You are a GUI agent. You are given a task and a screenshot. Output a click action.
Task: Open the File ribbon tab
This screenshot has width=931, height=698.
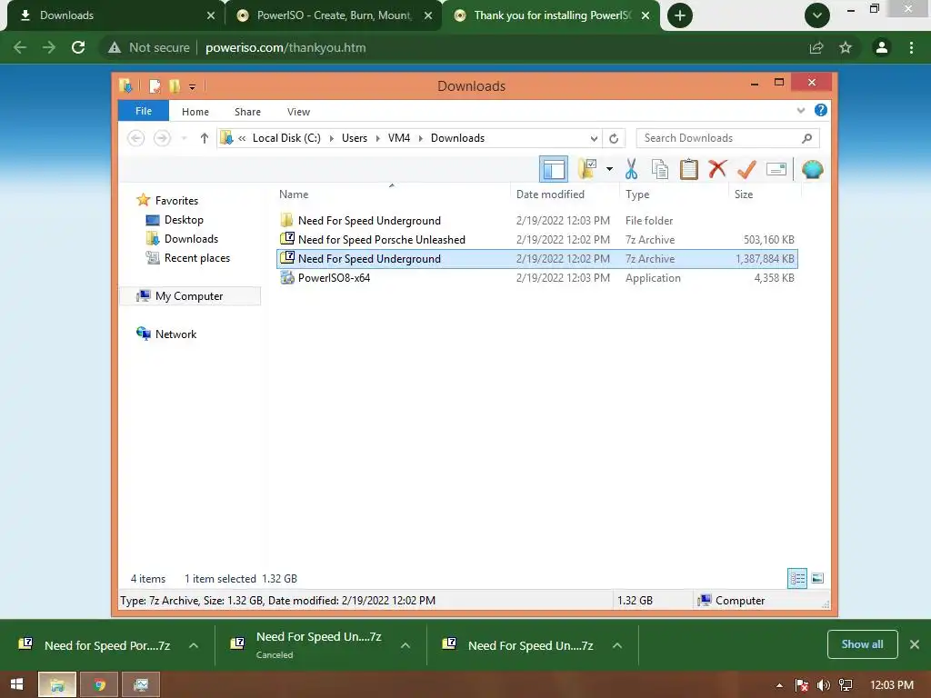(143, 111)
